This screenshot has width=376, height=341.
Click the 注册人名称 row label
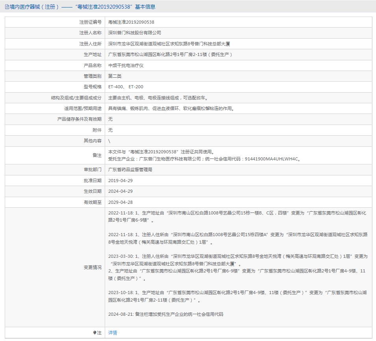click(91, 33)
